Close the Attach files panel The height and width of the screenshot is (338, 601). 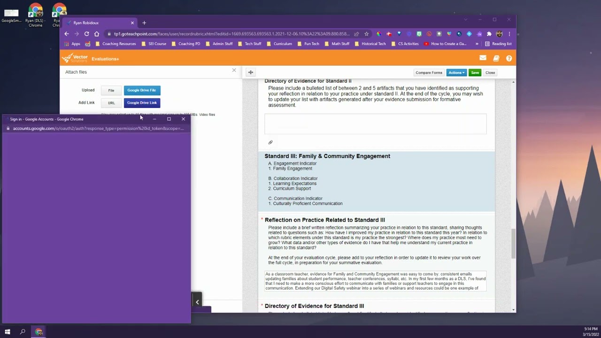tap(234, 70)
